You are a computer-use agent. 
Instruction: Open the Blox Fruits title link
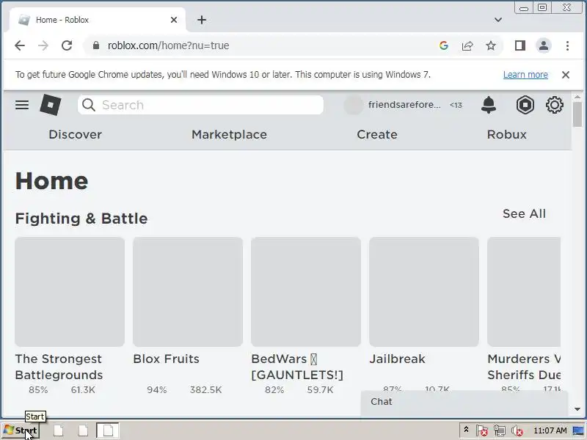pos(167,359)
